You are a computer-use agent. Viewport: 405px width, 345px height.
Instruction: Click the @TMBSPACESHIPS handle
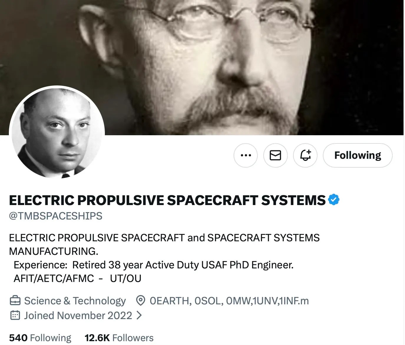click(56, 216)
